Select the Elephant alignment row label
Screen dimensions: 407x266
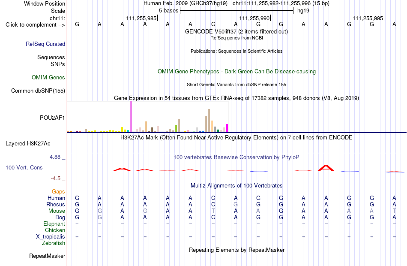pos(54,224)
